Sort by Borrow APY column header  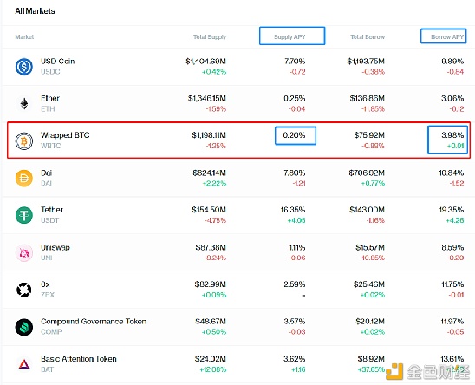point(447,37)
